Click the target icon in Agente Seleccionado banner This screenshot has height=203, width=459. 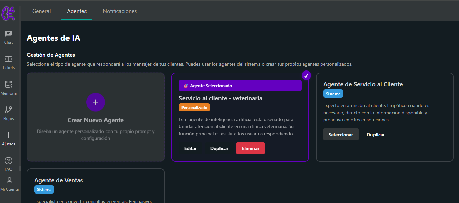point(186,86)
